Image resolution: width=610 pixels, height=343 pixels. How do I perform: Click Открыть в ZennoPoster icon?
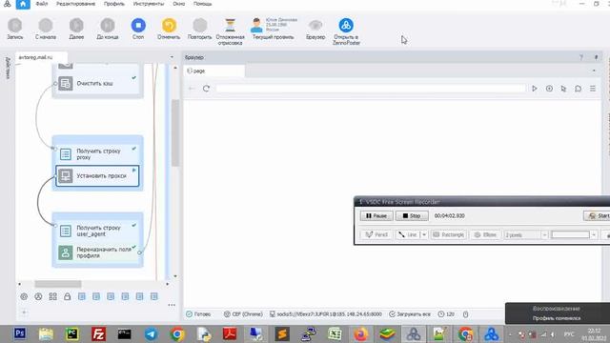pos(346,26)
